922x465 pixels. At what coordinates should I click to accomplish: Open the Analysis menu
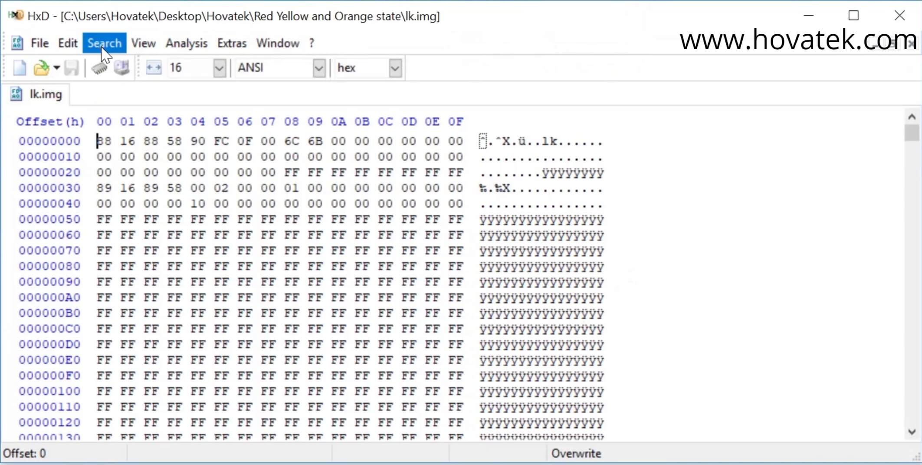pos(186,43)
